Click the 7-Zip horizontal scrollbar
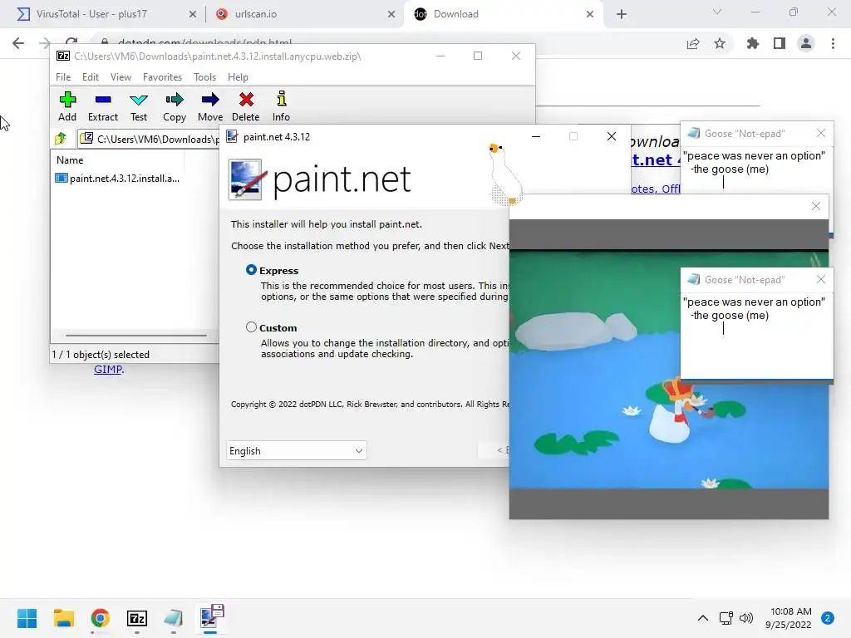Screen dimensions: 851x638 [x=135, y=336]
